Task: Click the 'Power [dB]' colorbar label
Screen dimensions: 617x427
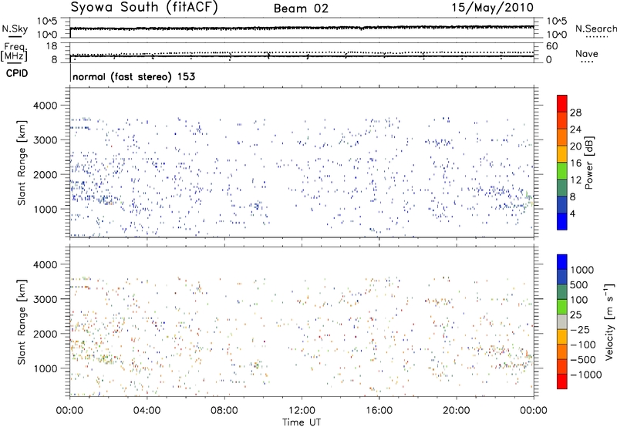Action: 589,163
